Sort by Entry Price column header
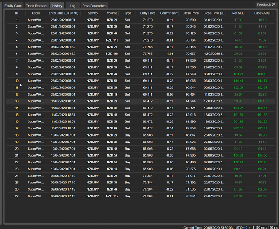 point(148,13)
